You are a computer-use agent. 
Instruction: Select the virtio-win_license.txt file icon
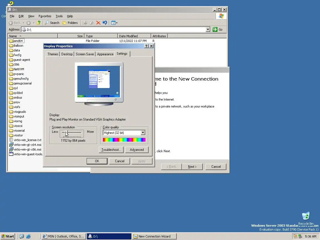(11, 140)
